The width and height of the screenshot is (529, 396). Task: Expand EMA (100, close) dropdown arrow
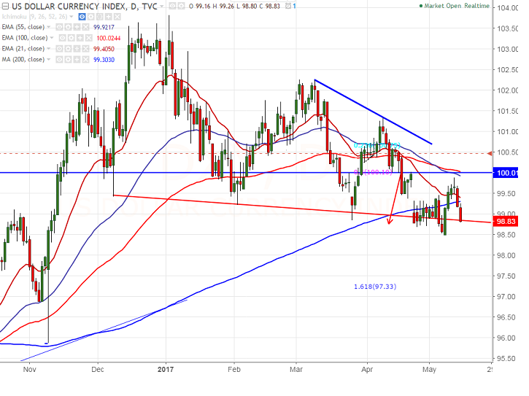click(x=52, y=38)
